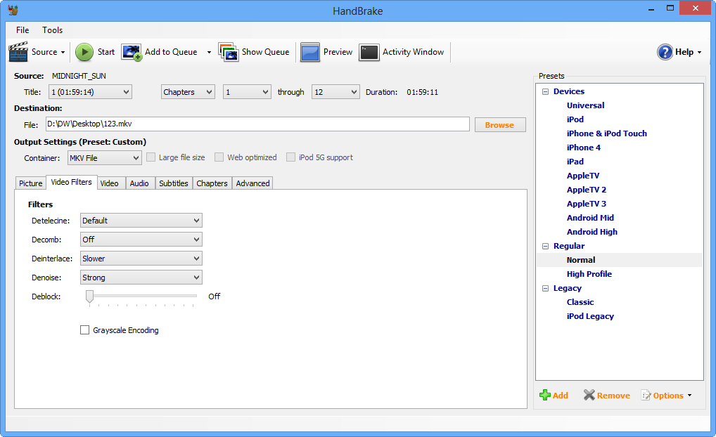The height and width of the screenshot is (437, 716).
Task: Toggle Web optimized checkbox
Action: click(219, 157)
